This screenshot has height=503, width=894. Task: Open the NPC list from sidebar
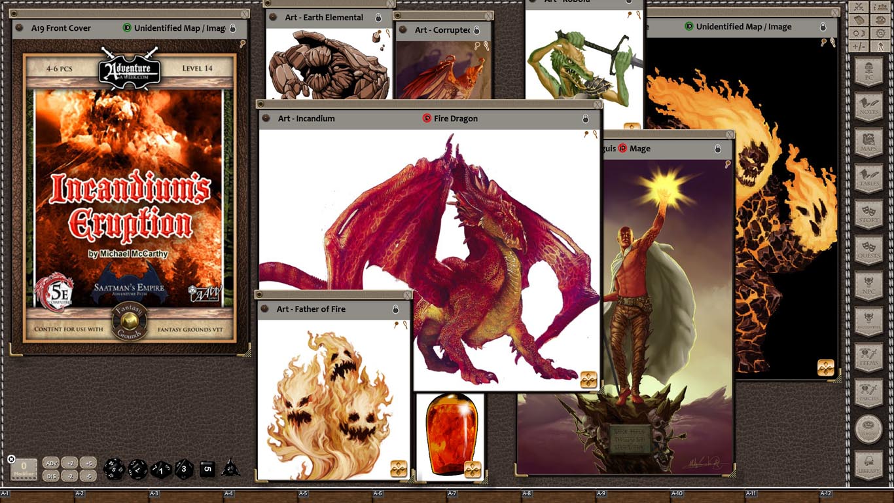(868, 286)
